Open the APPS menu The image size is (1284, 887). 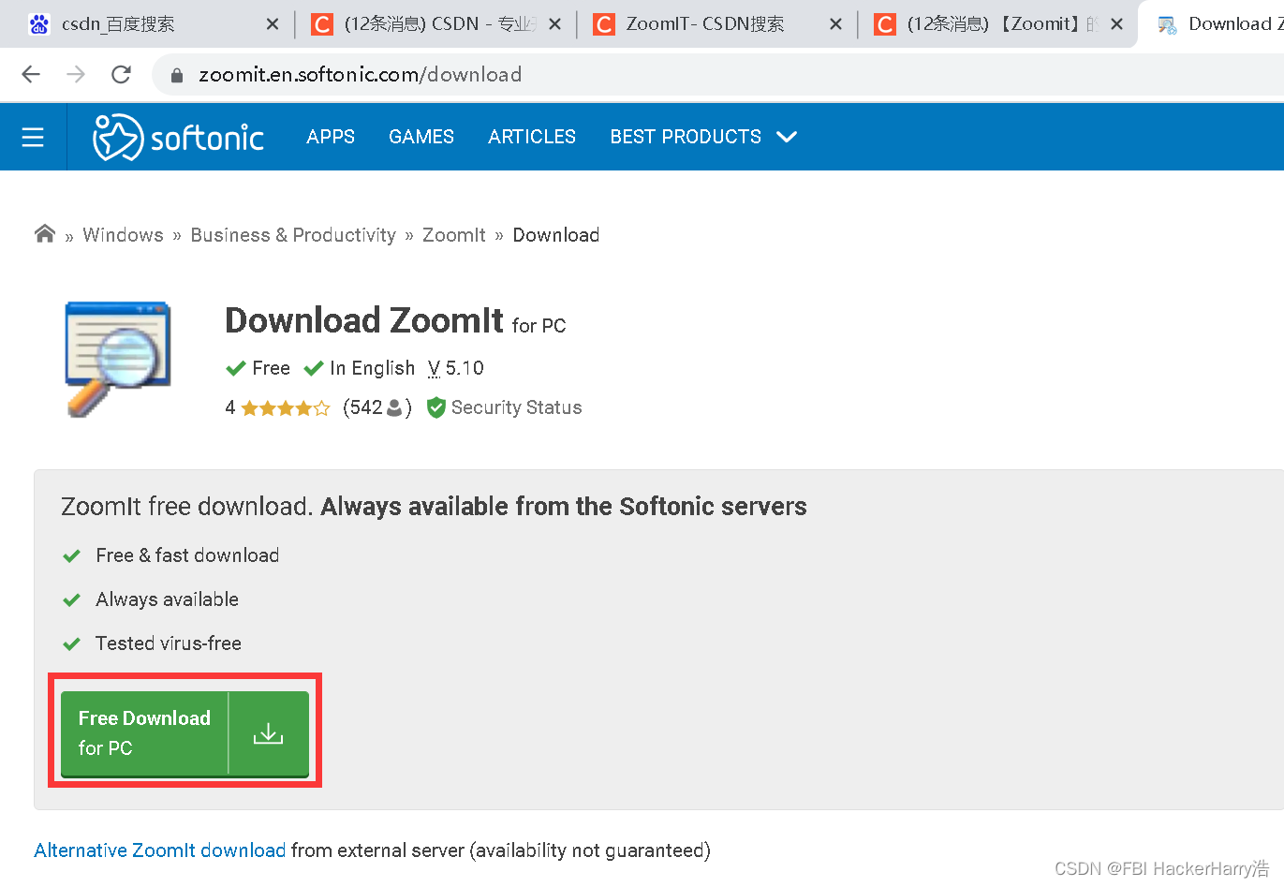330,137
